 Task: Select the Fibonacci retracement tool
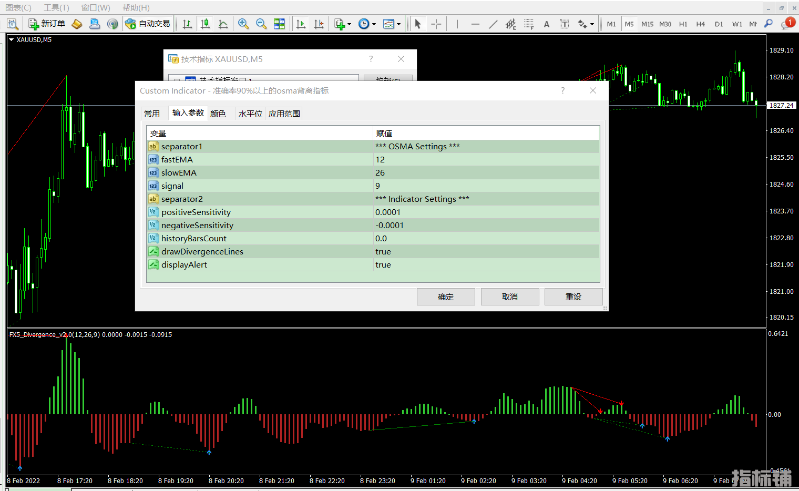[x=529, y=24]
